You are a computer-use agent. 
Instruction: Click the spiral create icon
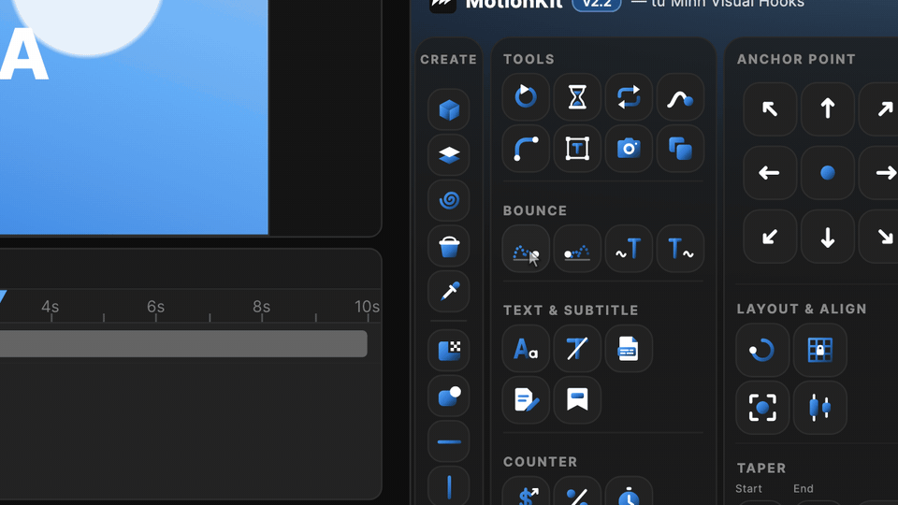(449, 200)
